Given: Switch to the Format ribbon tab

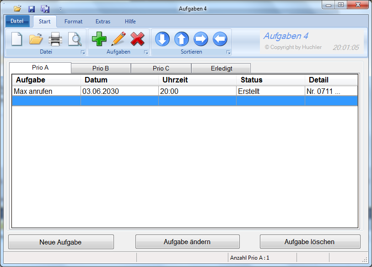Looking at the screenshot, I should (x=74, y=22).
